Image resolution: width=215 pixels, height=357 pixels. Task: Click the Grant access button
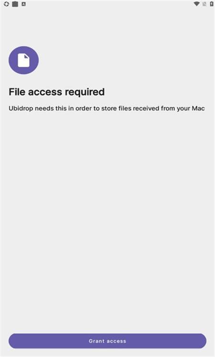coord(107,341)
